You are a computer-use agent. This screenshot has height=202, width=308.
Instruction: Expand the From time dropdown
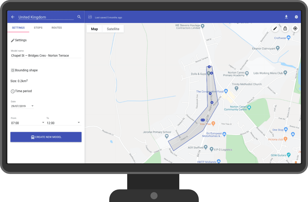coord(28,123)
